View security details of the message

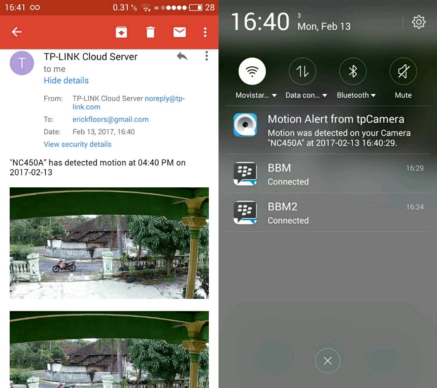(x=78, y=144)
